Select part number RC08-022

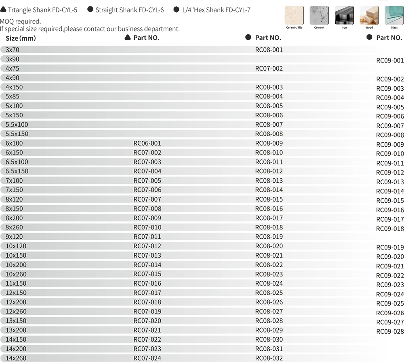[269, 265]
